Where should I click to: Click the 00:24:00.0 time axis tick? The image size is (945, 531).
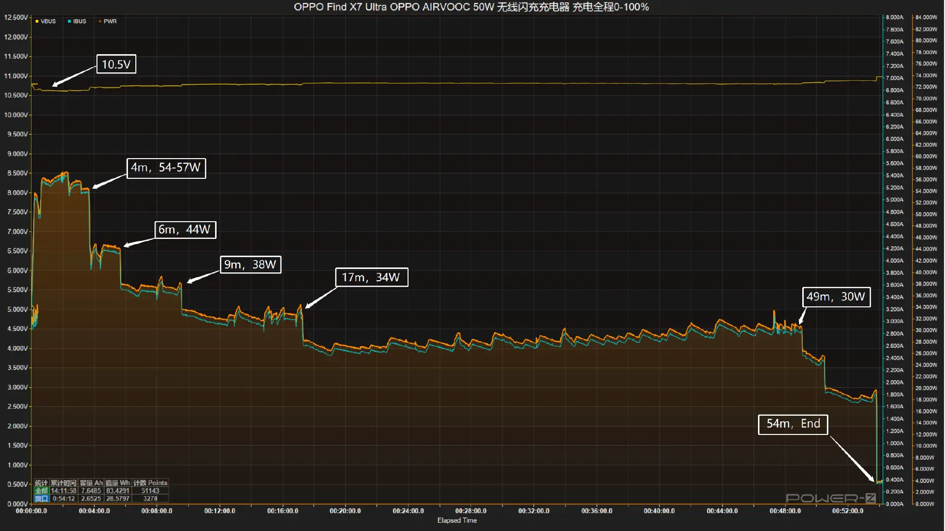pos(409,511)
